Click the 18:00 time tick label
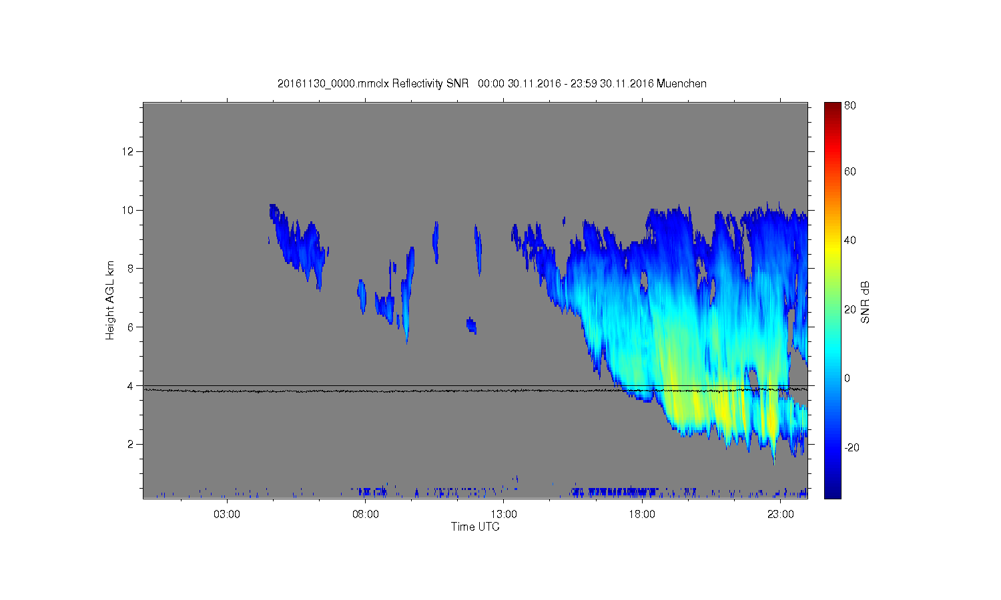Image resolution: width=1001 pixels, height=600 pixels. 642,515
